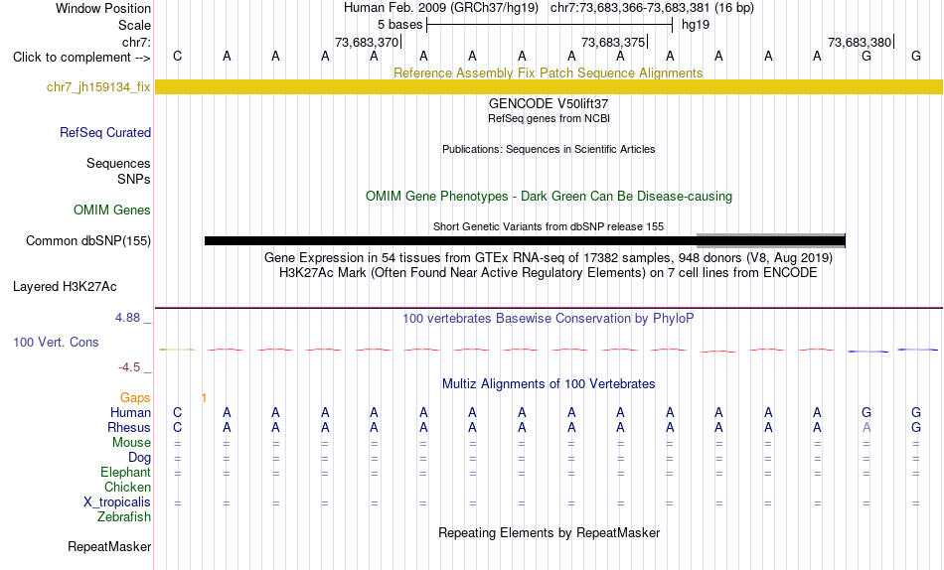This screenshot has width=944, height=570.
Task: Open the Common dbSNP(155) track label
Action: [87, 240]
